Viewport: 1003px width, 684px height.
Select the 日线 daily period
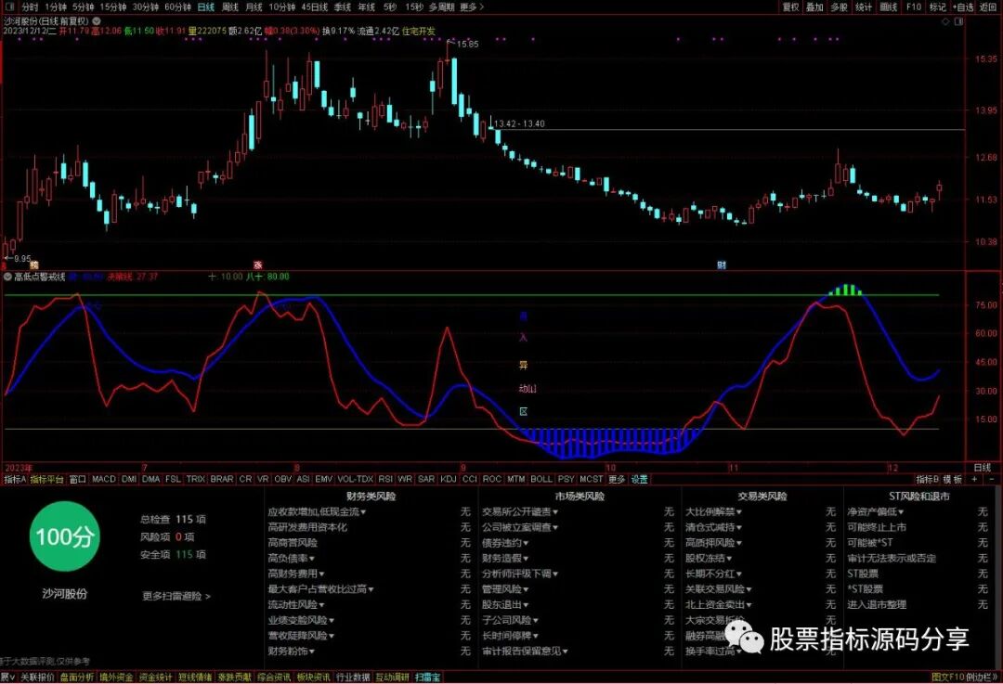[206, 7]
